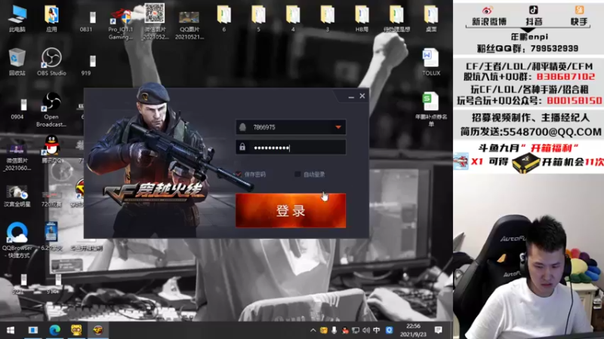Screen dimensions: 604x339
Task: Open the QQ tray icon
Action: tap(345, 330)
